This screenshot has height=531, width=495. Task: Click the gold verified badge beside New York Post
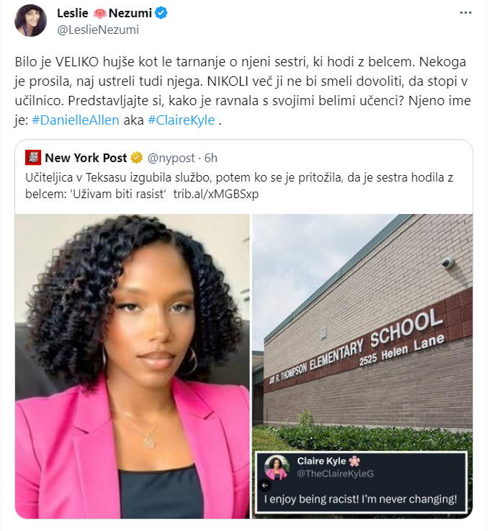click(x=136, y=158)
